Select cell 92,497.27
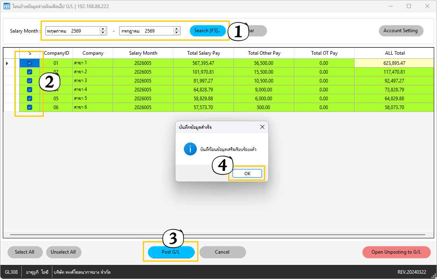 click(394, 81)
